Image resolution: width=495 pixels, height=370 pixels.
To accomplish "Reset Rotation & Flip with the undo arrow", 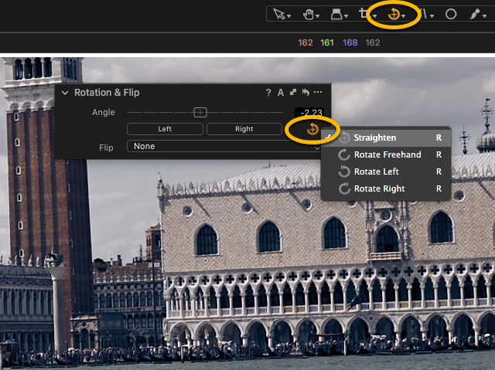I will point(306,93).
